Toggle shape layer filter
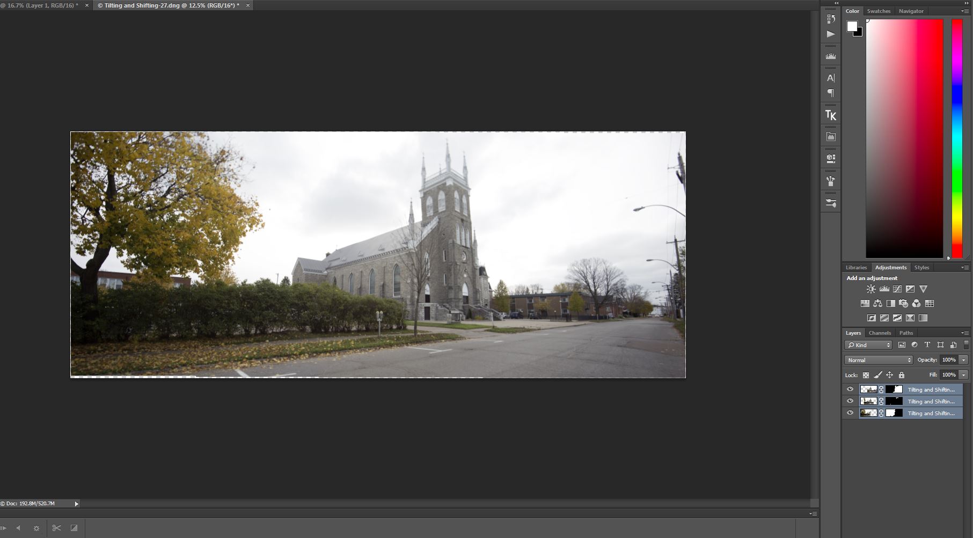The height and width of the screenshot is (538, 973). pos(940,345)
